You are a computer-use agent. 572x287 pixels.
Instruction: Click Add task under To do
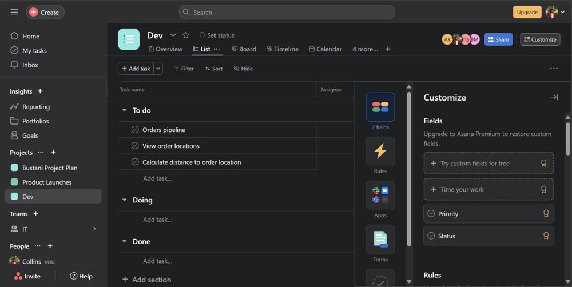pyautogui.click(x=158, y=178)
